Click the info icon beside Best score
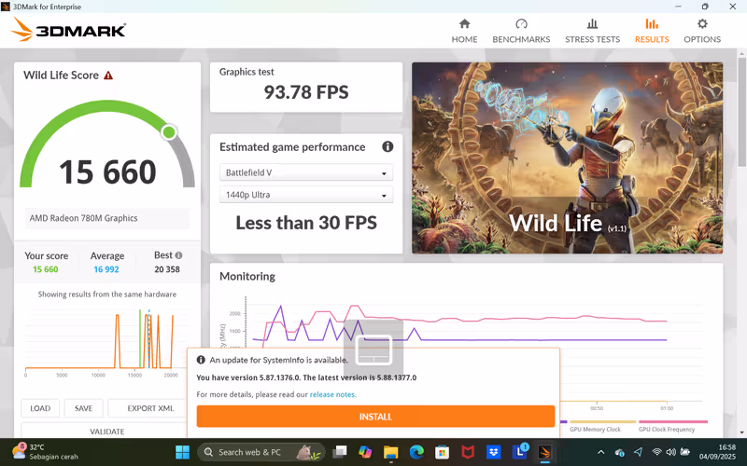747x466 pixels. click(178, 255)
